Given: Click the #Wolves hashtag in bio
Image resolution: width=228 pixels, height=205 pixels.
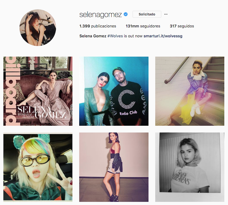Looking at the screenshot, I should pyautogui.click(x=115, y=36).
